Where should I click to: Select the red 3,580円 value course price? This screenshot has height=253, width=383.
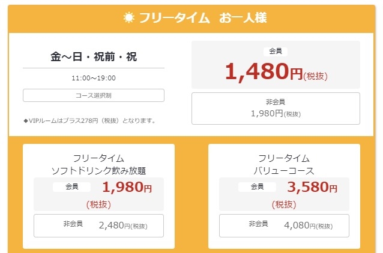(312, 188)
